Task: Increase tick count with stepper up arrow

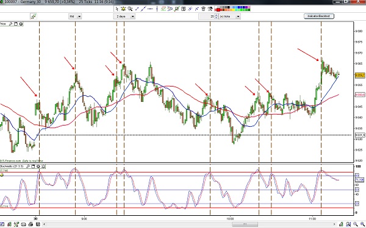Action: click(216, 15)
